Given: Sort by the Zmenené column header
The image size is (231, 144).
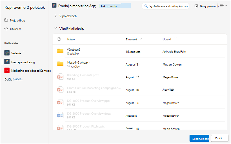Looking at the screenshot, I should point(131,39).
